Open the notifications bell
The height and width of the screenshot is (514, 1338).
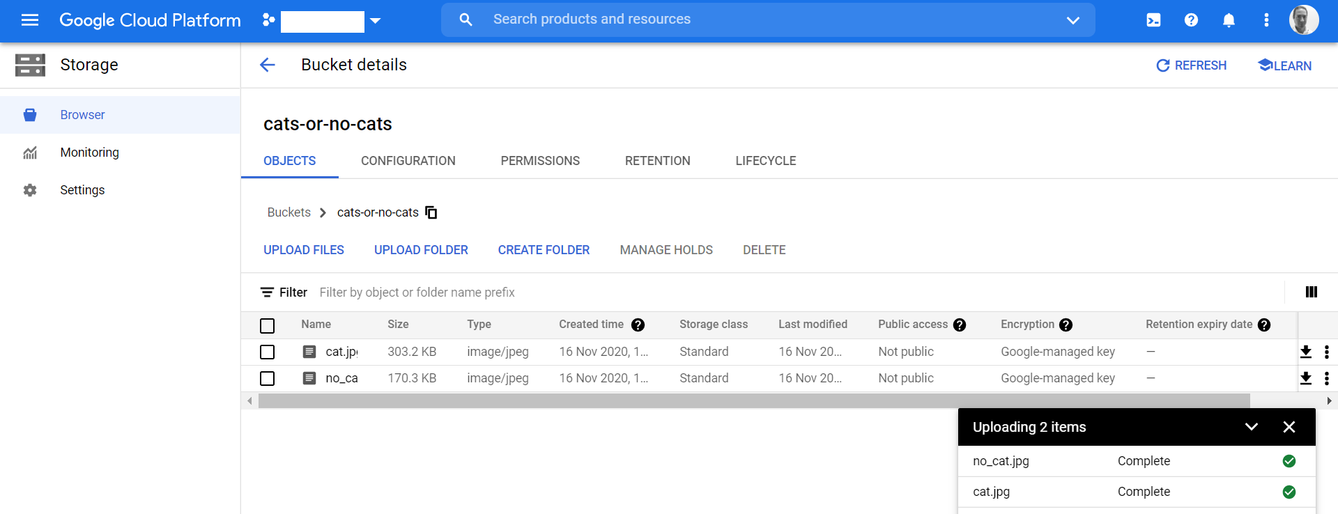point(1229,20)
